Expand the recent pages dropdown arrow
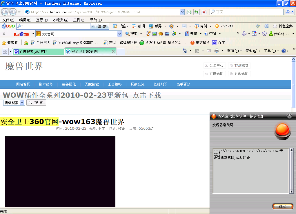The image size is (296, 214). click(x=19, y=12)
